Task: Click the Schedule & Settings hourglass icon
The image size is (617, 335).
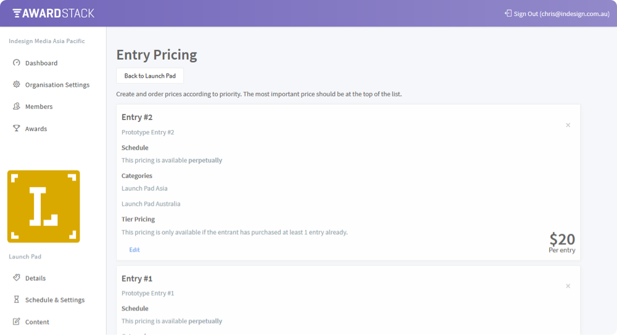Action: coord(16,299)
